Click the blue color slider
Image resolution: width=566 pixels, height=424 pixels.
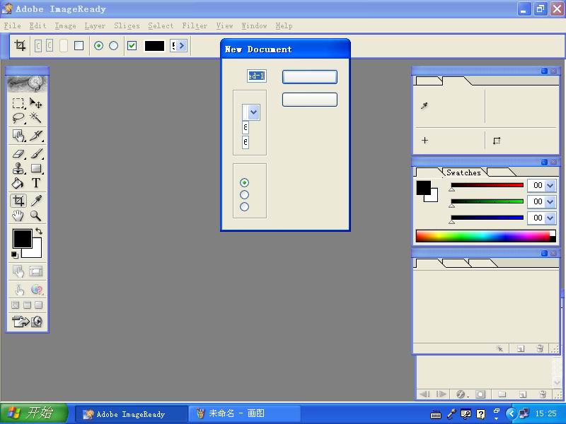coord(487,218)
